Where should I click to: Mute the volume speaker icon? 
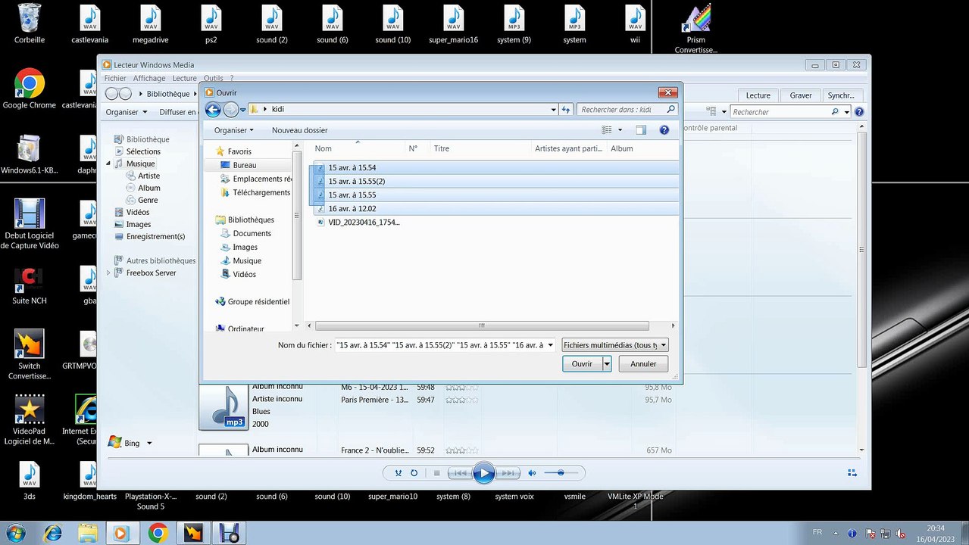[x=532, y=473]
